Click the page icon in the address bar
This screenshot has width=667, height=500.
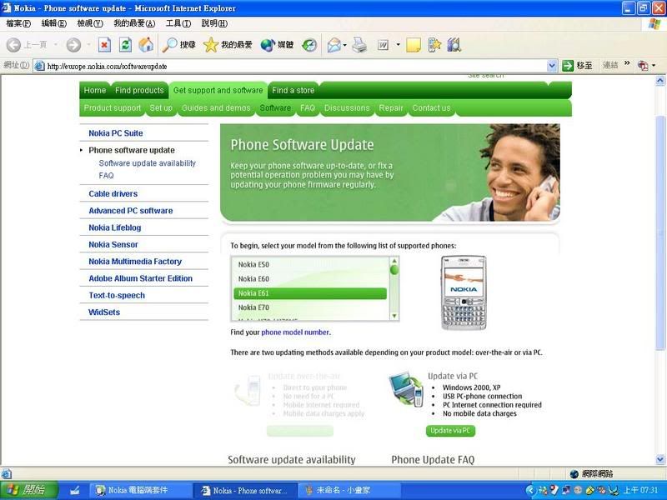[x=39, y=66]
